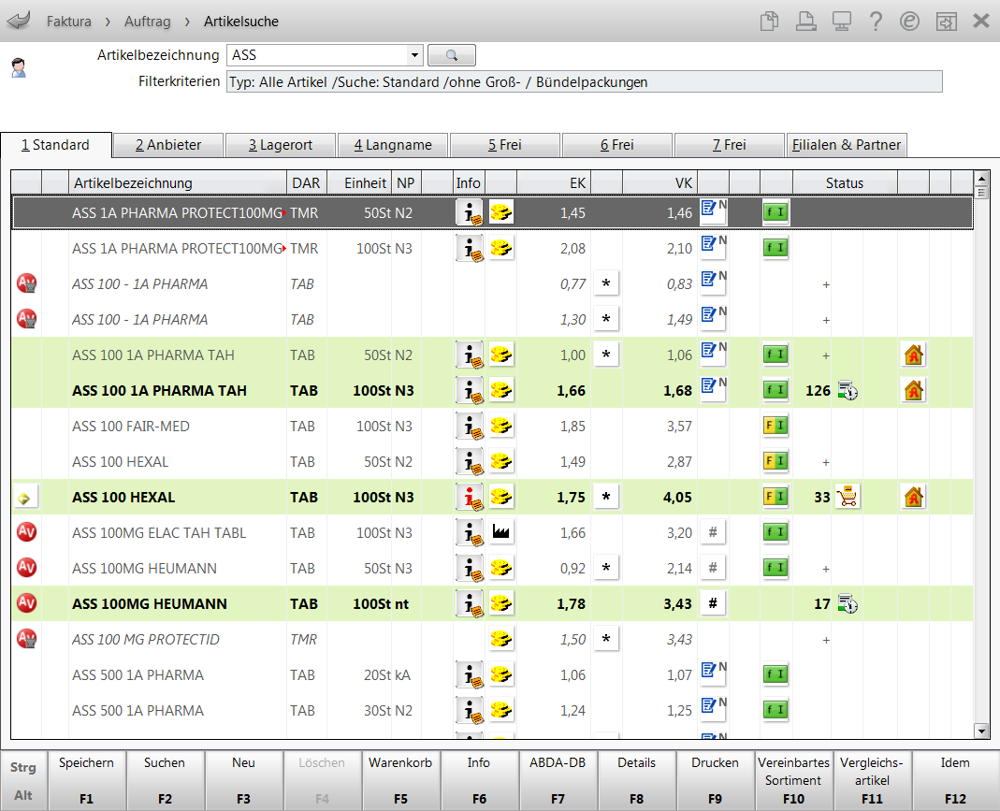
Task: Click the Strg modifier key button
Action: [23, 767]
